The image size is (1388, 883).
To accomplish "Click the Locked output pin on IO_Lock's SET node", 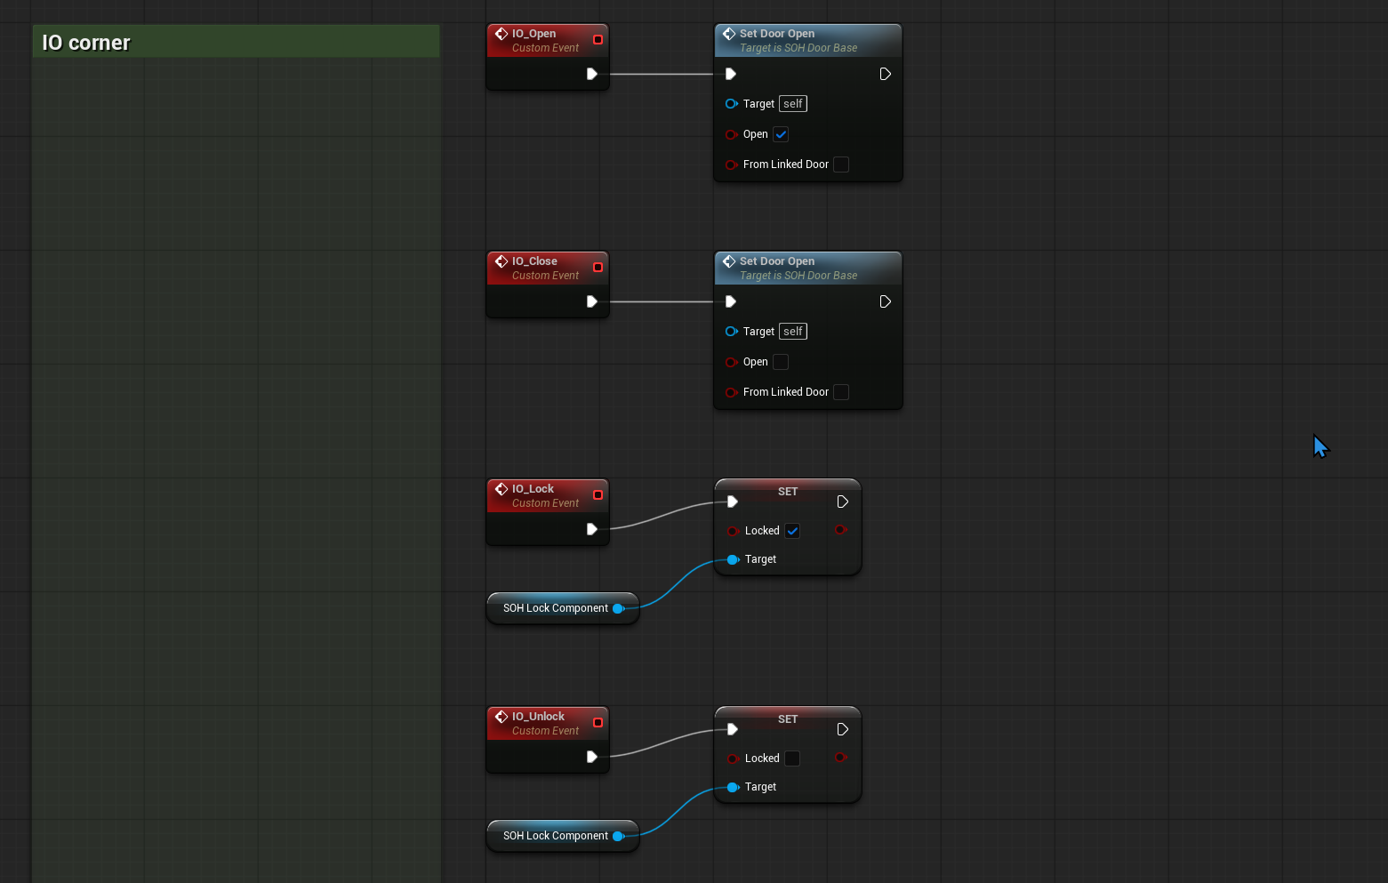I will point(840,530).
